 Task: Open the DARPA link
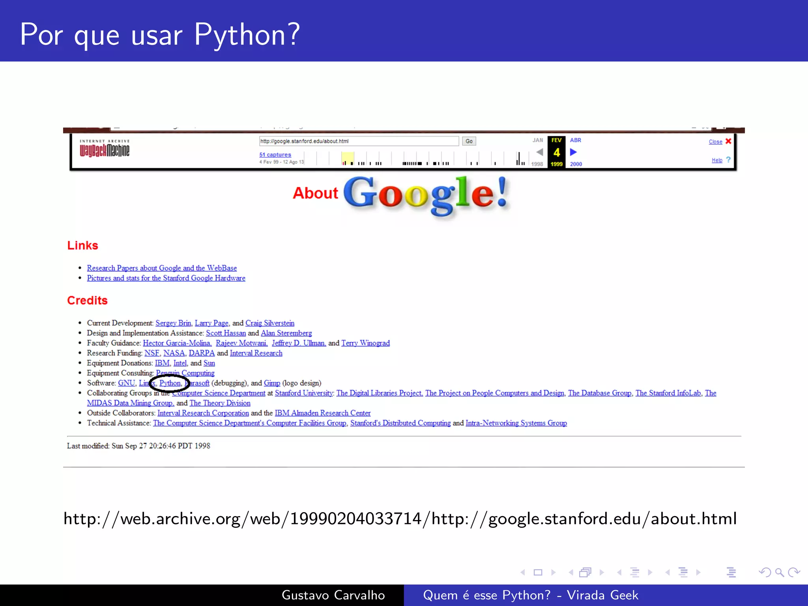pyautogui.click(x=202, y=353)
